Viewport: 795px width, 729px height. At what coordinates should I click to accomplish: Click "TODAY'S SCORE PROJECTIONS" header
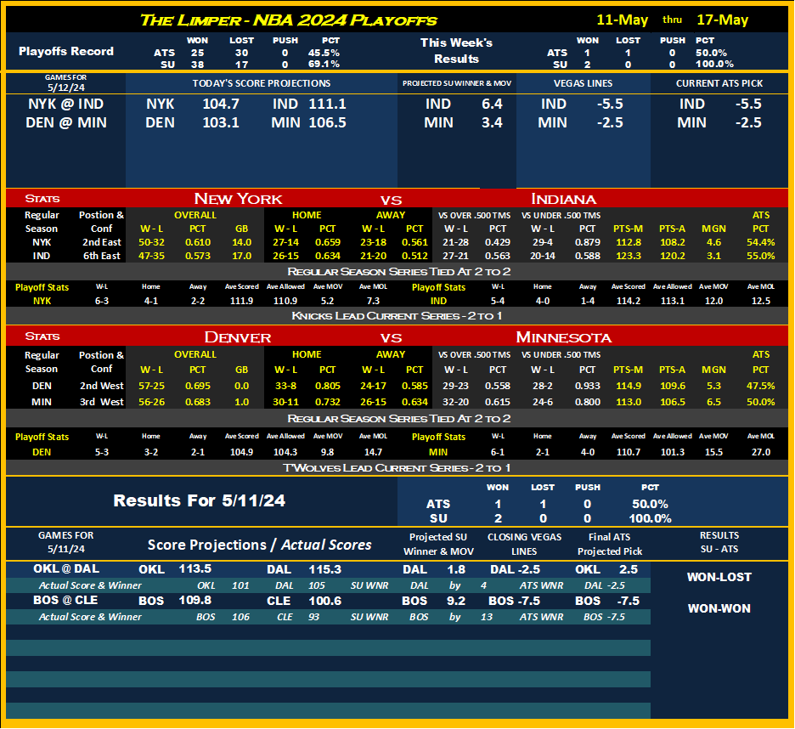coord(261,83)
